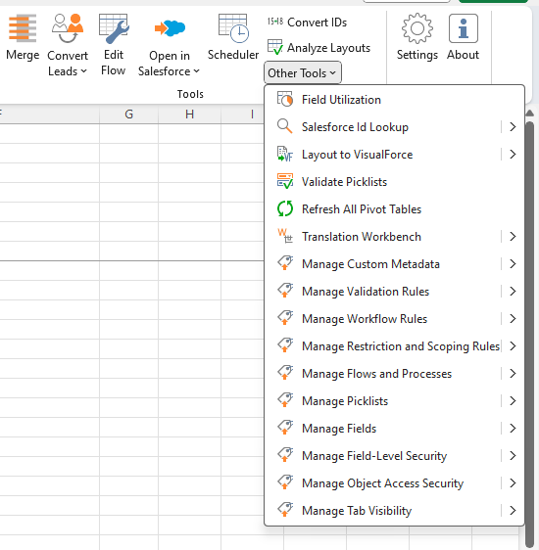Select column G header

click(128, 114)
